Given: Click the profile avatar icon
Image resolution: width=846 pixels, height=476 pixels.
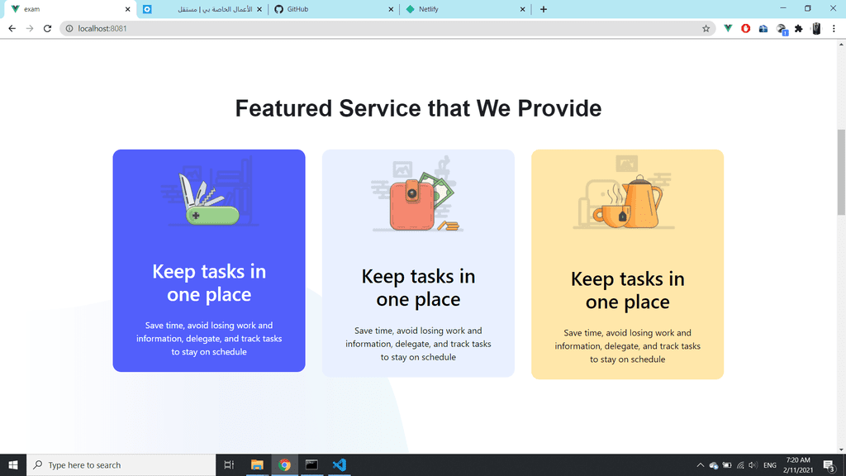Looking at the screenshot, I should 816,29.
